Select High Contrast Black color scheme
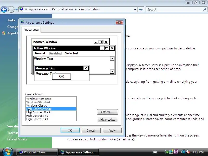 click(x=51, y=112)
